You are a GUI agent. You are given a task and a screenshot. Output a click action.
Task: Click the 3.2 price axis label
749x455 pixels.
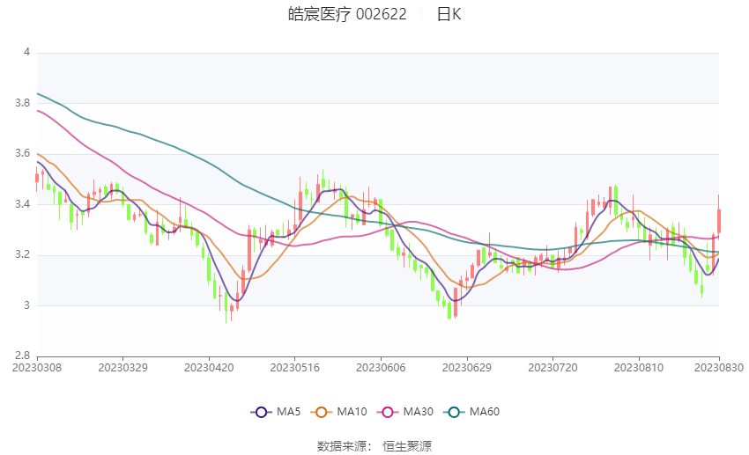point(23,255)
